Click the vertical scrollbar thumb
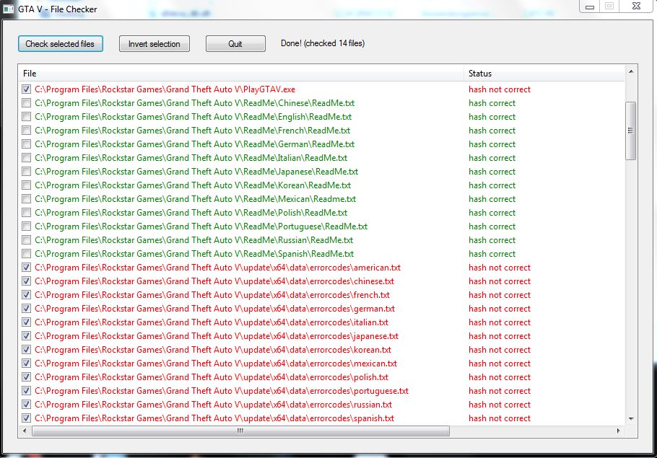Screen dimensions: 657x458 [630, 131]
